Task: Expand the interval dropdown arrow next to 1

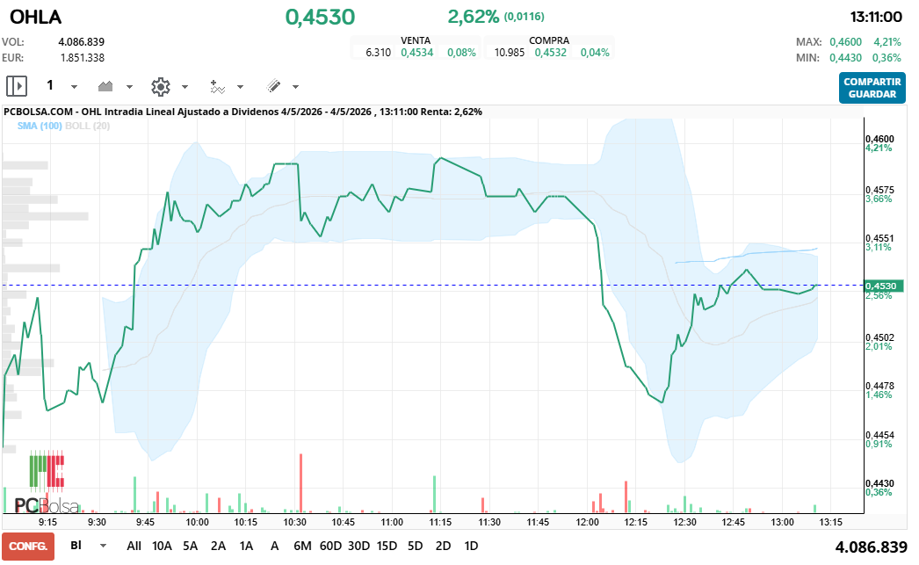Action: pyautogui.click(x=74, y=87)
